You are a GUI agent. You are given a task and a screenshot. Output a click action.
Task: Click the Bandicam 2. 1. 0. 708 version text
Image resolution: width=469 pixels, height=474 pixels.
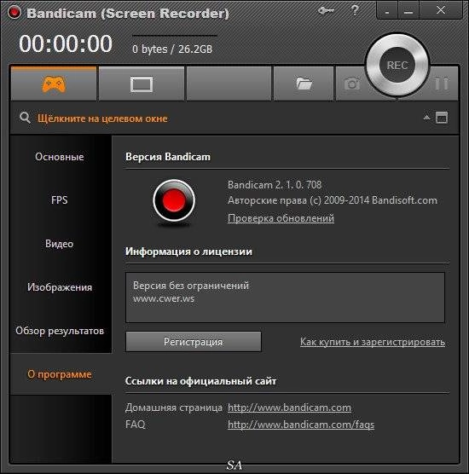coord(275,185)
